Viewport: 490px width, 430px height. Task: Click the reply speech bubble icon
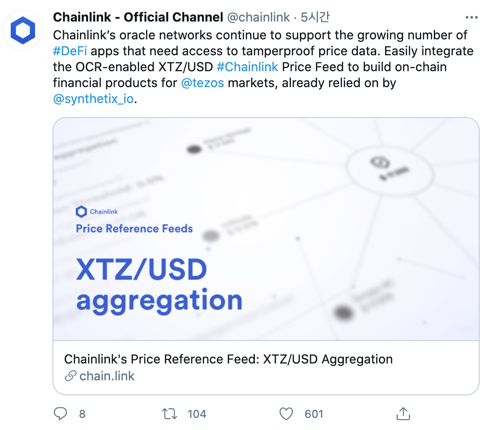61,414
